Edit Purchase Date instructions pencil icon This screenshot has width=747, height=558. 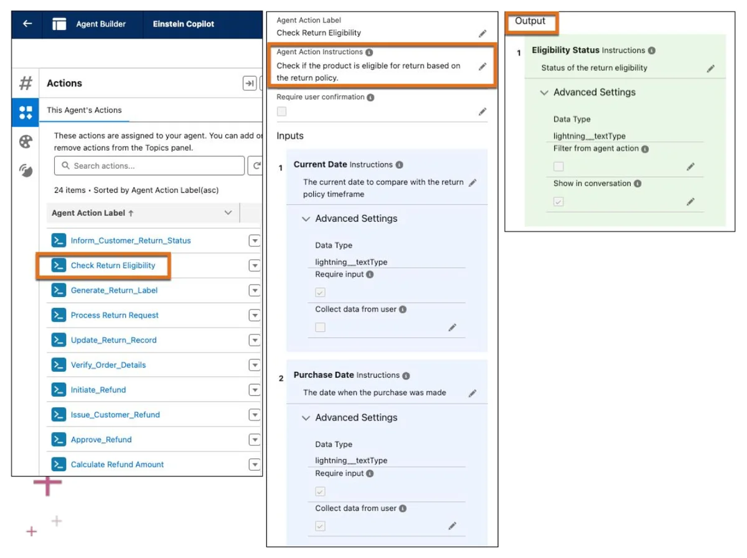pyautogui.click(x=472, y=394)
